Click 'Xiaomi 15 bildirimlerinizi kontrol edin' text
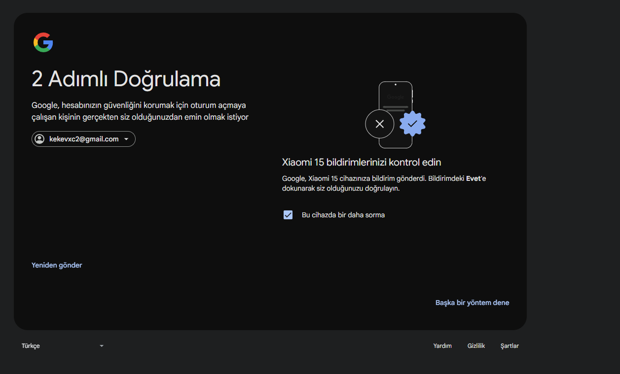The image size is (620, 374). point(362,162)
